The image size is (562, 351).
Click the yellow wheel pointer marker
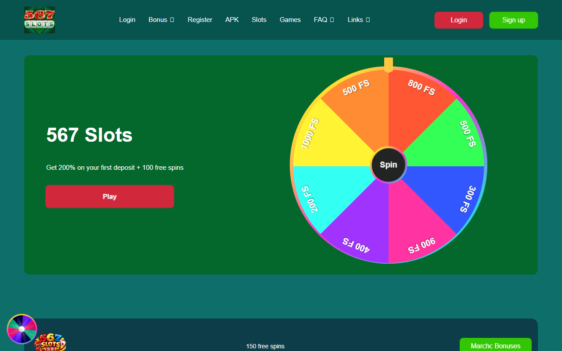pyautogui.click(x=389, y=64)
